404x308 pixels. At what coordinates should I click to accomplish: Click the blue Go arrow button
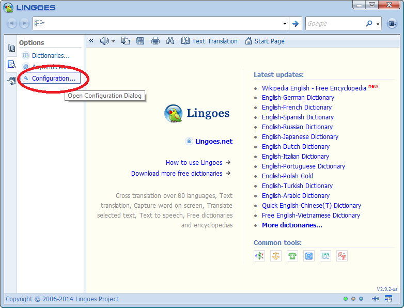[296, 24]
